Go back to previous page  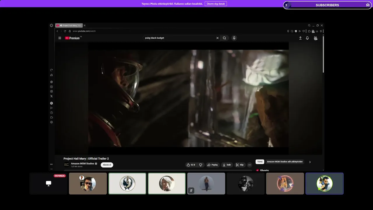click(x=57, y=31)
